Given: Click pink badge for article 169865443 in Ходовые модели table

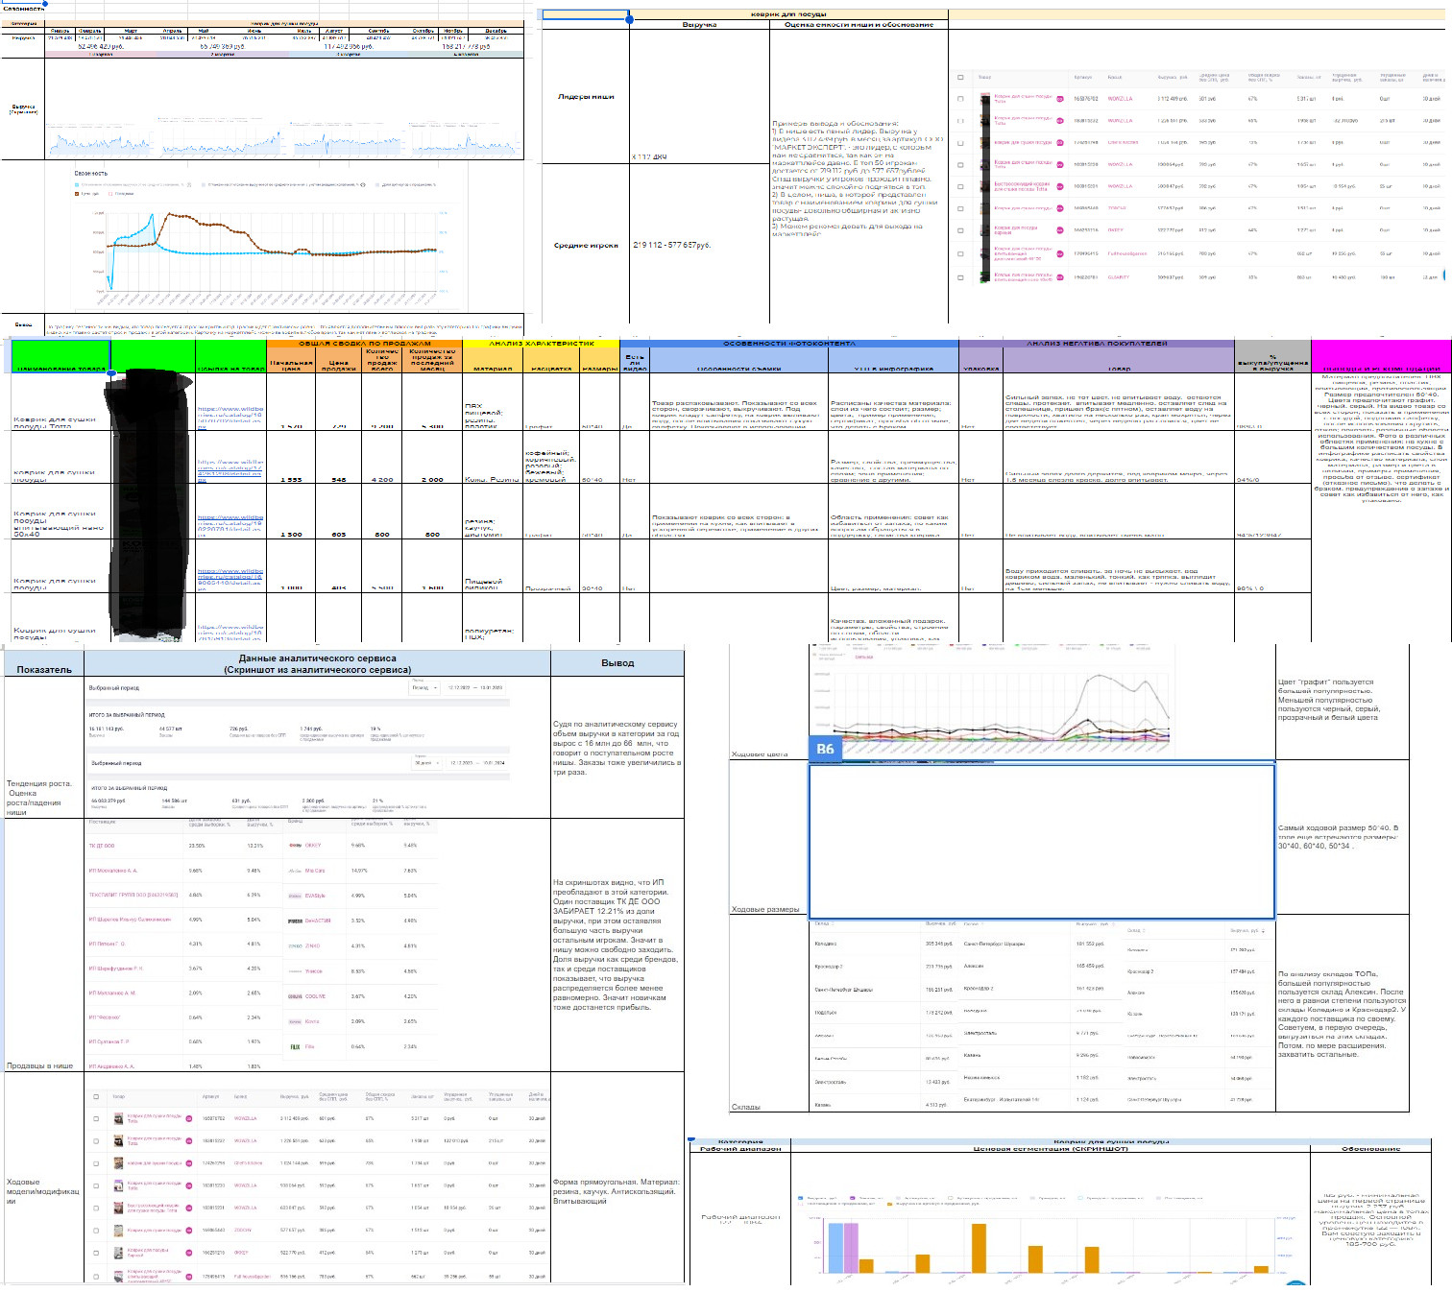Looking at the screenshot, I should [189, 1231].
